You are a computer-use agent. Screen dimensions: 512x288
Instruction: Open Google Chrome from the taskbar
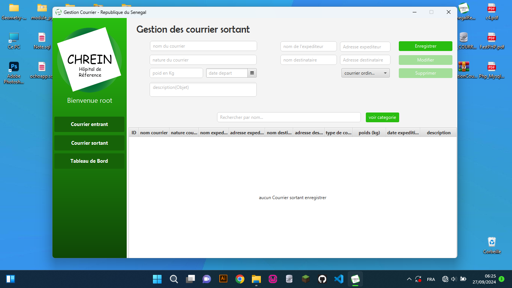240,279
